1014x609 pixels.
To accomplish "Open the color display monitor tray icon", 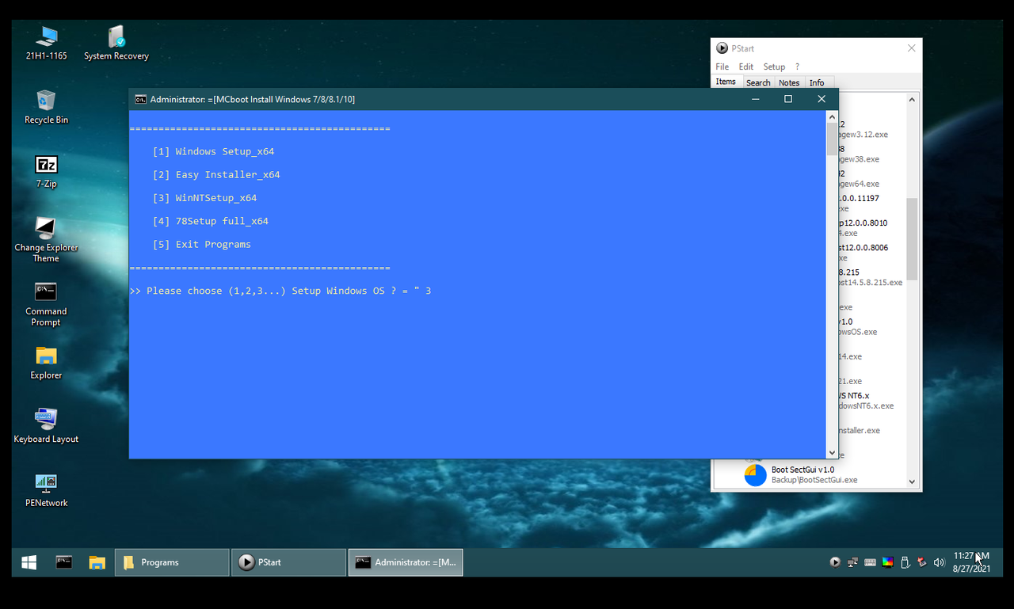I will tap(887, 562).
